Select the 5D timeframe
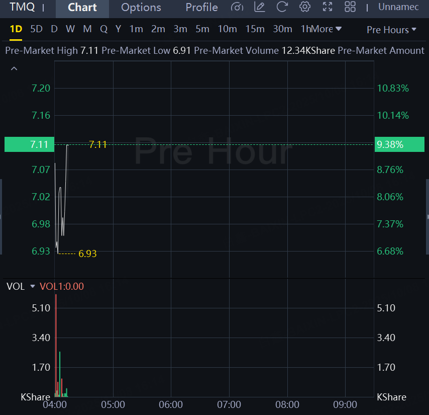Image resolution: width=429 pixels, height=415 pixels. pos(37,29)
